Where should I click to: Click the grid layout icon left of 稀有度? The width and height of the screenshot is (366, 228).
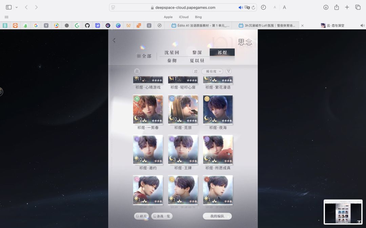pyautogui.click(x=196, y=71)
